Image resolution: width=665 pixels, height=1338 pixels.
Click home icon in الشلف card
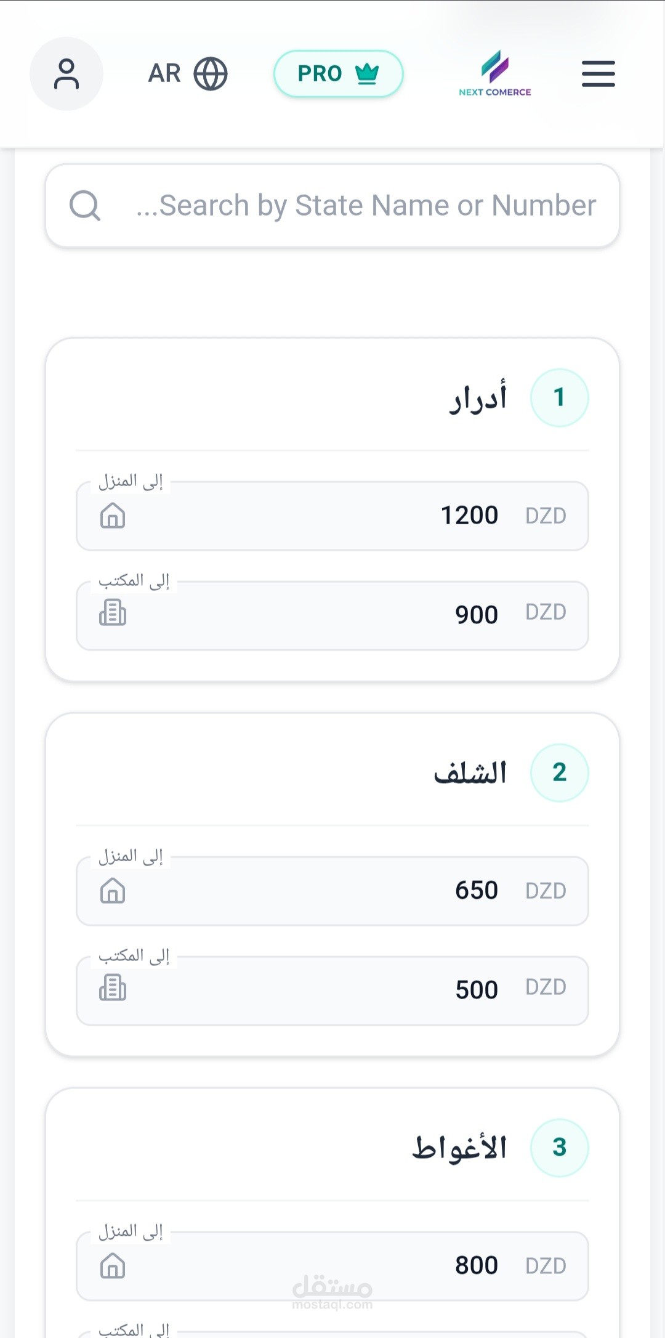[113, 891]
